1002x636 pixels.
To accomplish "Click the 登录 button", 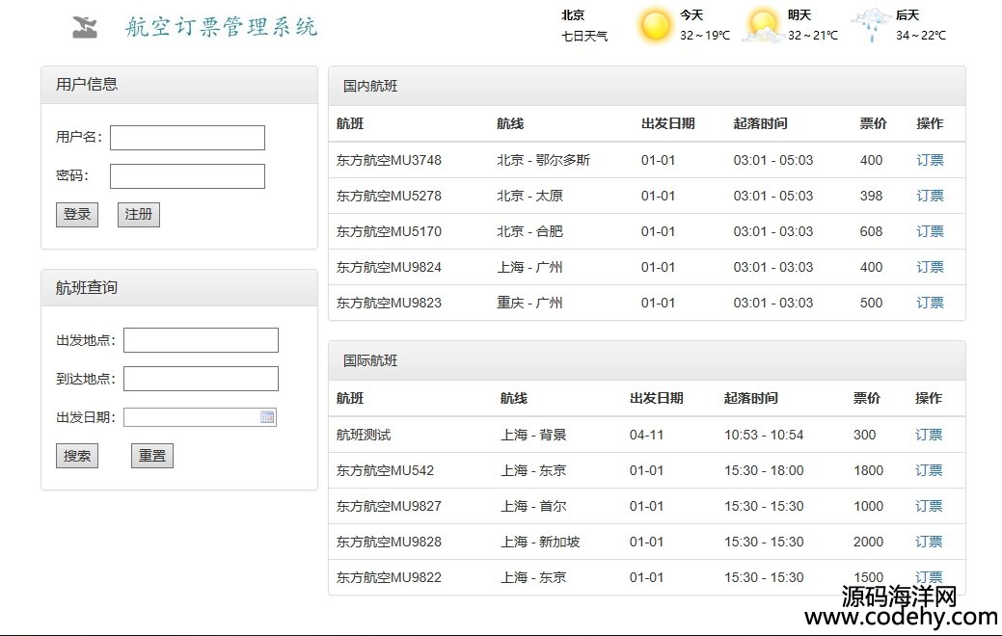I will tap(77, 215).
